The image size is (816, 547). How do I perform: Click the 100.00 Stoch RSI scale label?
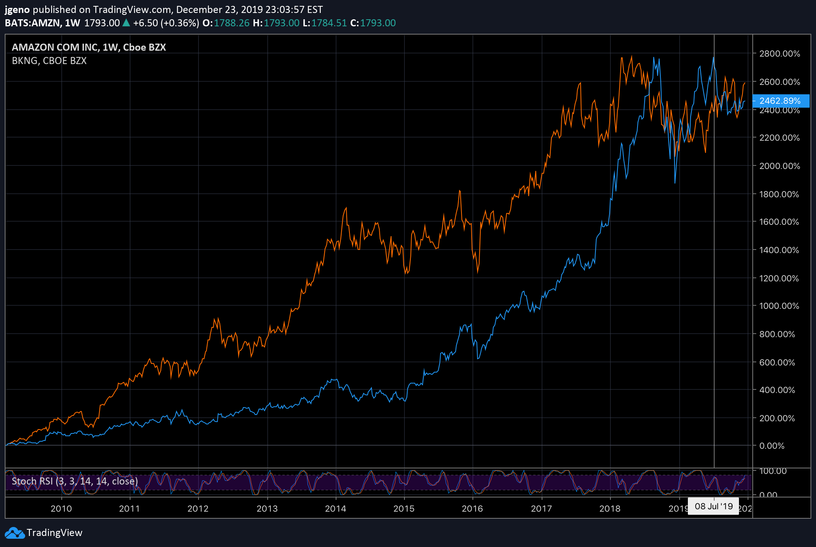coord(773,471)
